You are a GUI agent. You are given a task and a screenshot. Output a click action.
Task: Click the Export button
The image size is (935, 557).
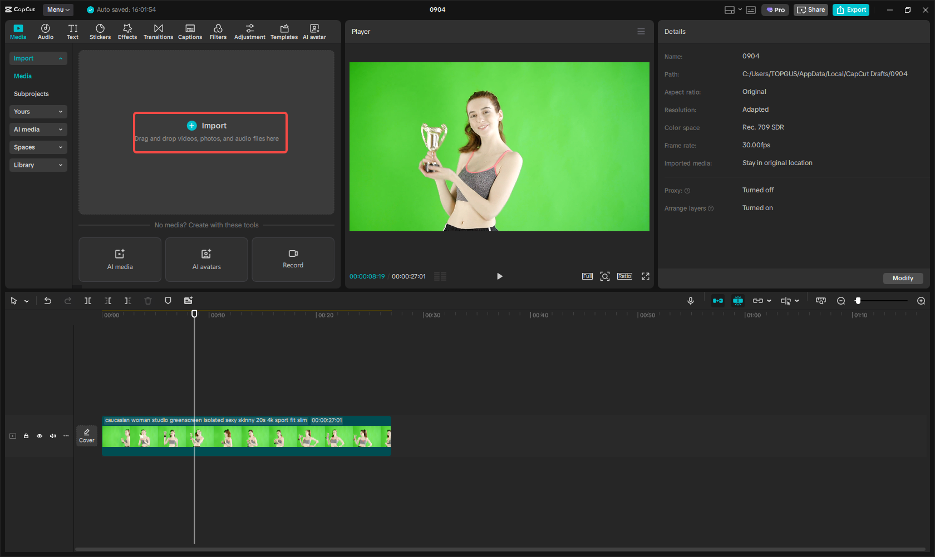(850, 9)
